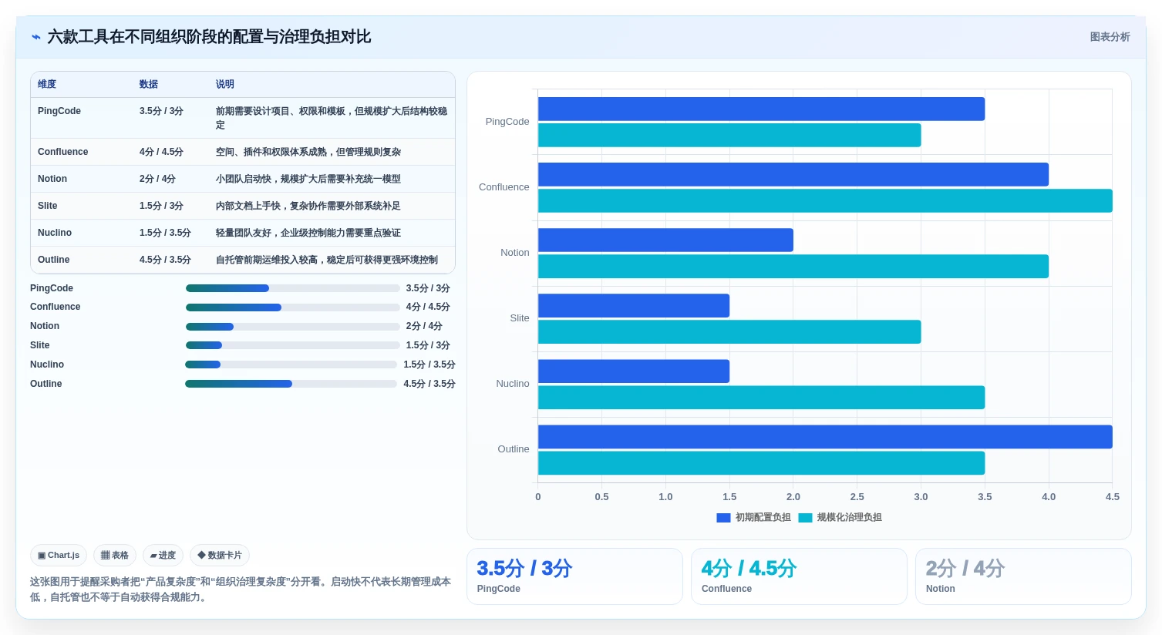
Task: Select the Outline table row name
Action: coord(54,260)
